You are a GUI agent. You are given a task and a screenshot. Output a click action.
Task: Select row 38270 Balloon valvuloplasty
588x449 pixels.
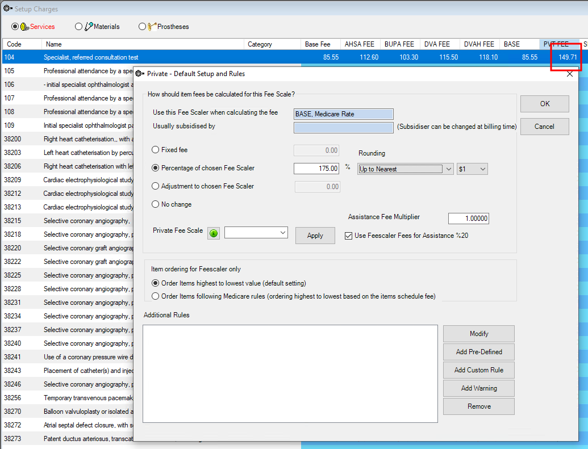point(68,412)
